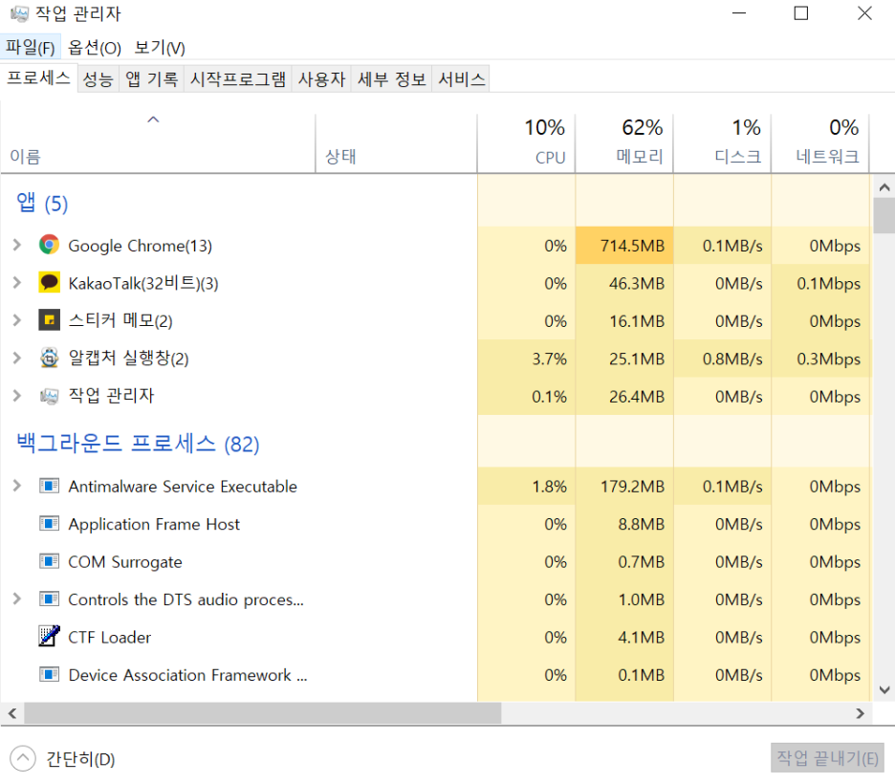
Task: Select the COM Surrogate process name
Action: pyautogui.click(x=125, y=562)
